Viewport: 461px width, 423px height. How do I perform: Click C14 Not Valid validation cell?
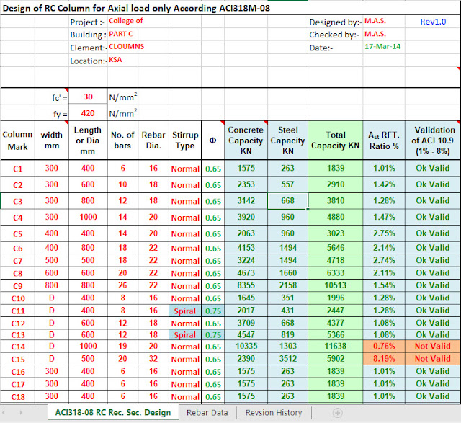pyautogui.click(x=433, y=346)
